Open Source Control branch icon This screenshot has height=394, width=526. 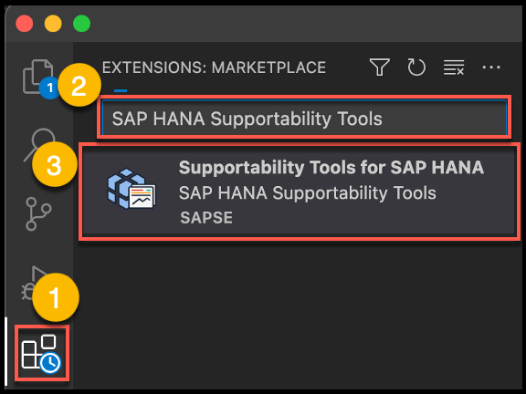pyautogui.click(x=38, y=213)
